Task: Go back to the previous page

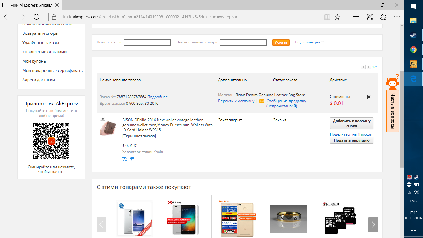Action: pyautogui.click(x=7, y=17)
